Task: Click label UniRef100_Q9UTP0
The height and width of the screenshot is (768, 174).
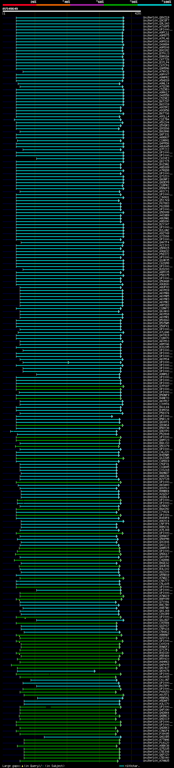Action: pos(156,431)
